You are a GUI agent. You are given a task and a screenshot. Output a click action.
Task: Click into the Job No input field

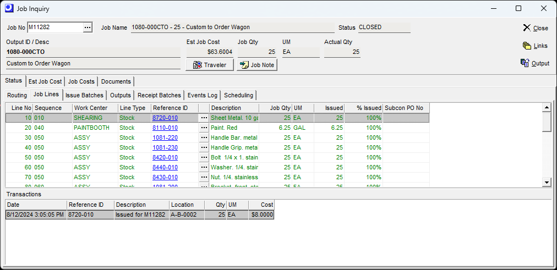tap(55, 27)
